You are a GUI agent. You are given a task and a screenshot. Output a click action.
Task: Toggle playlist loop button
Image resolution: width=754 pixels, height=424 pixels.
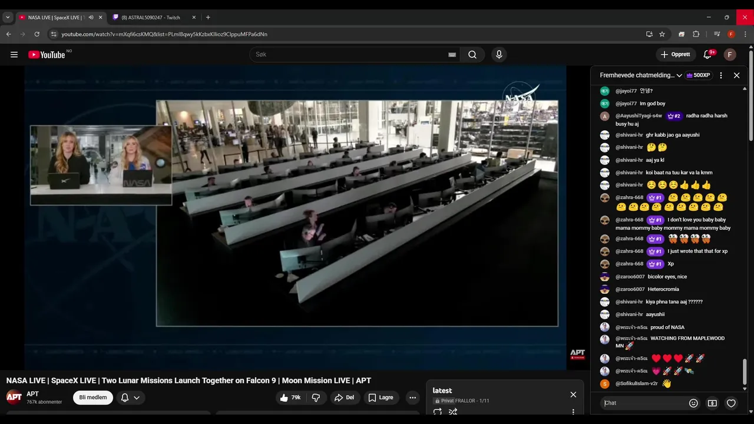click(438, 412)
